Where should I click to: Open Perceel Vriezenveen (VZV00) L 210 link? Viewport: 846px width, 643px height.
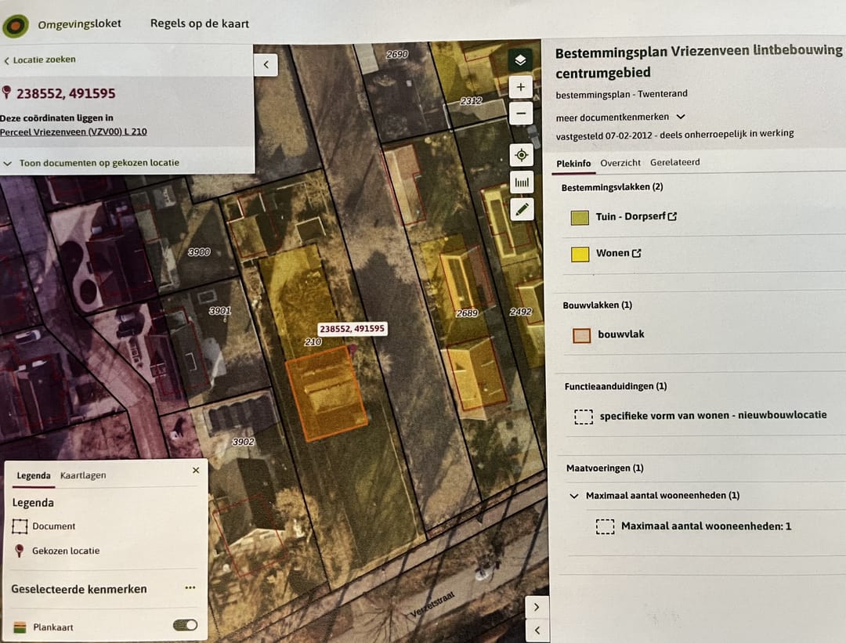click(73, 132)
